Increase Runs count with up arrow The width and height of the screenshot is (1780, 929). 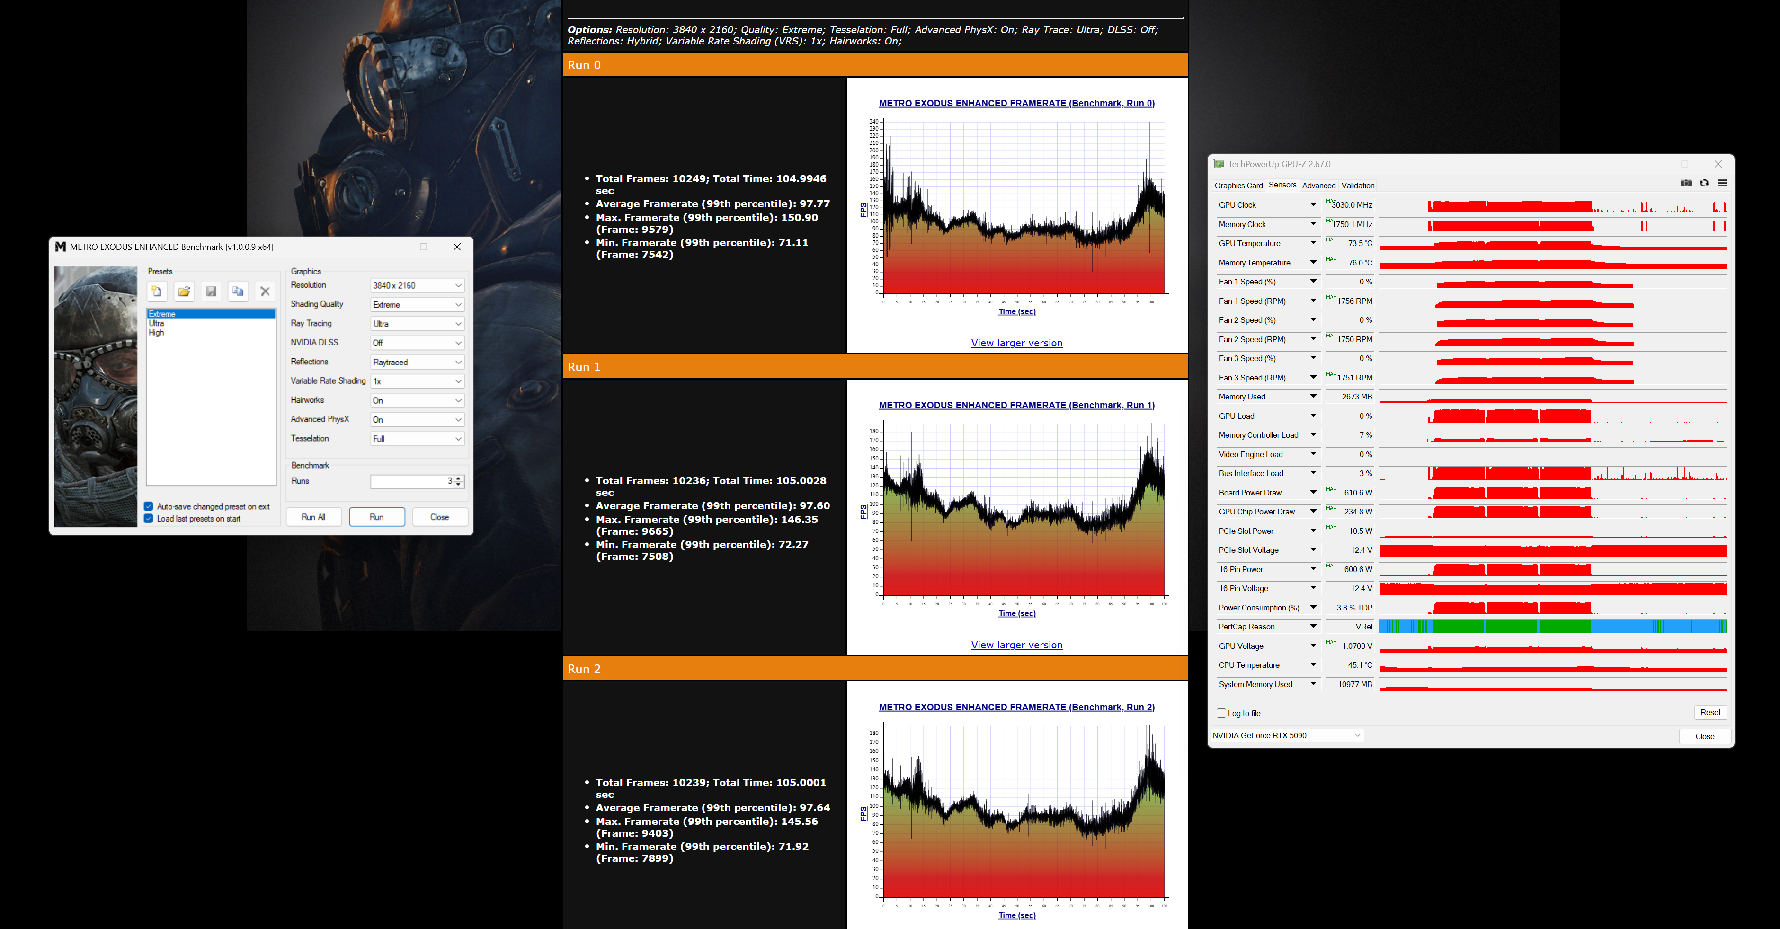(x=459, y=478)
